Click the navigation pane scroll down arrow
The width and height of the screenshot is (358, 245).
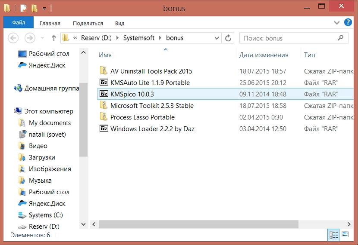pos(84,224)
